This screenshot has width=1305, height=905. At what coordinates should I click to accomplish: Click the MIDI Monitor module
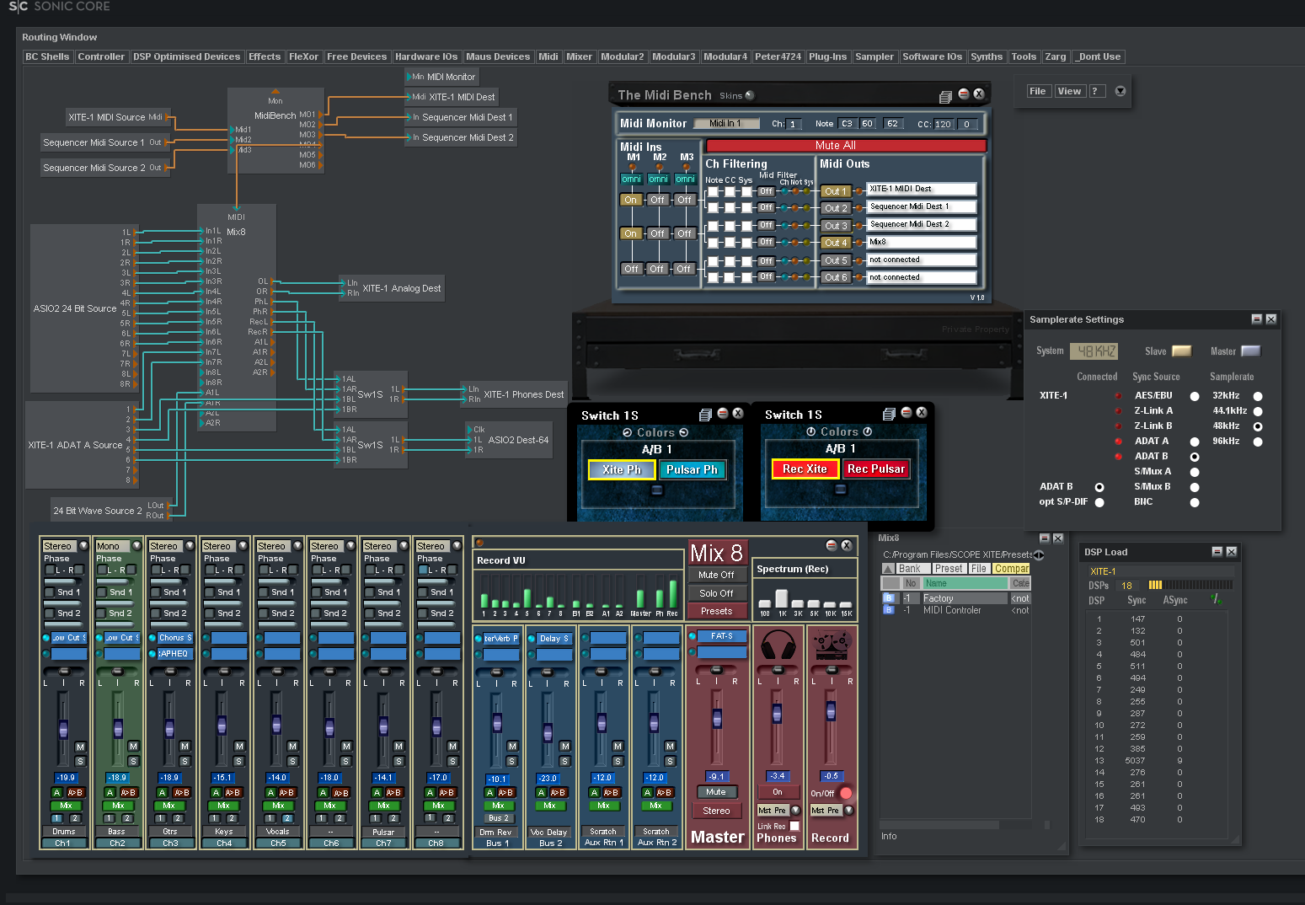[x=443, y=77]
